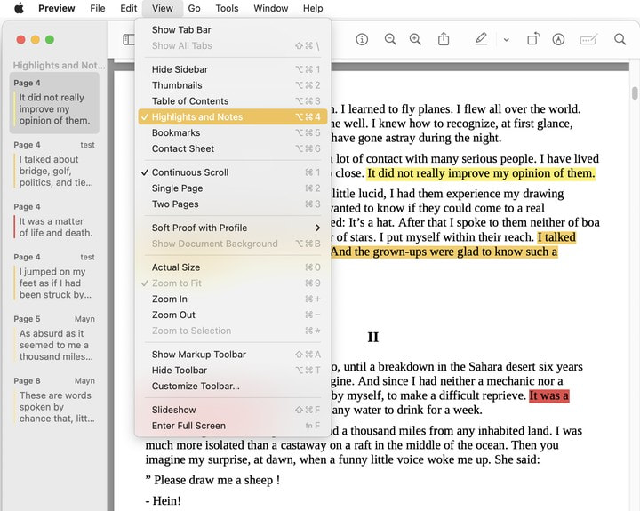
Task: Open highlight color dropdown chevron
Action: click(506, 39)
